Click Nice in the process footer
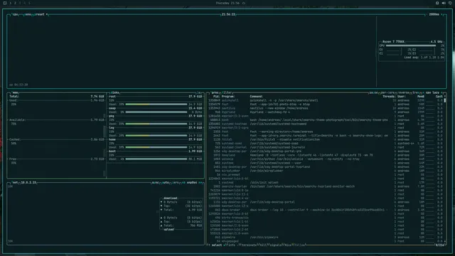The width and height of the screenshot is (455, 256). (x=287, y=245)
